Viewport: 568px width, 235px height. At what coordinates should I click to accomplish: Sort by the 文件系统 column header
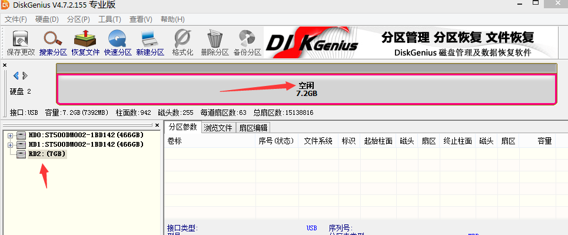tap(318, 141)
